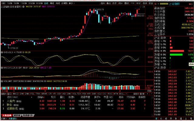Switch sub-chart indicator to BOLL
The image size is (194, 121).
coord(122,94)
